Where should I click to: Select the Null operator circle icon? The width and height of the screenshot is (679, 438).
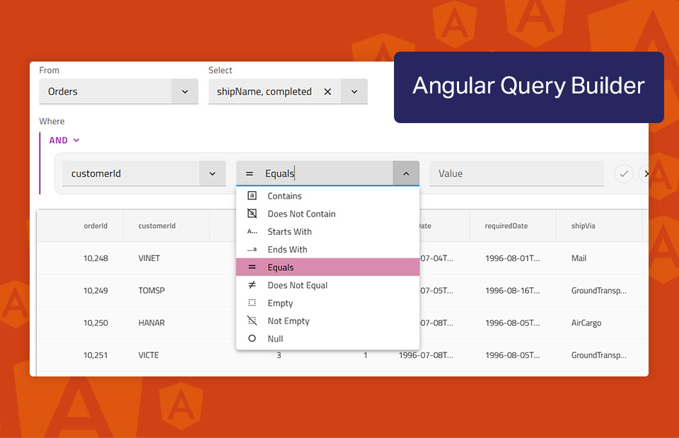point(252,338)
